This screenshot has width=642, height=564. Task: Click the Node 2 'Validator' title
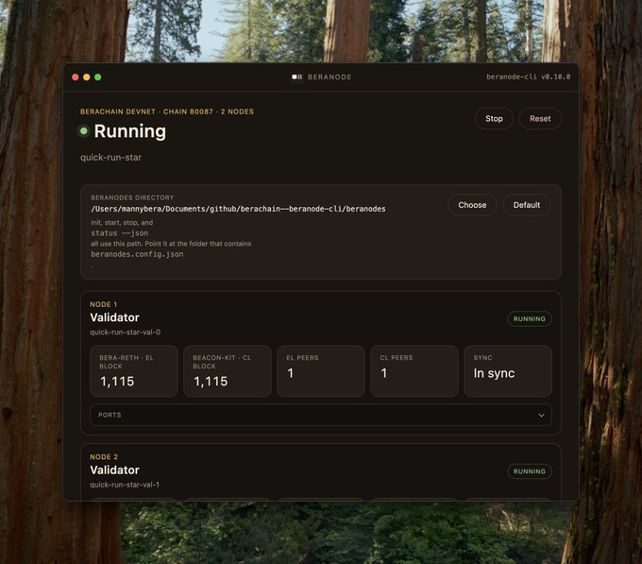(114, 470)
